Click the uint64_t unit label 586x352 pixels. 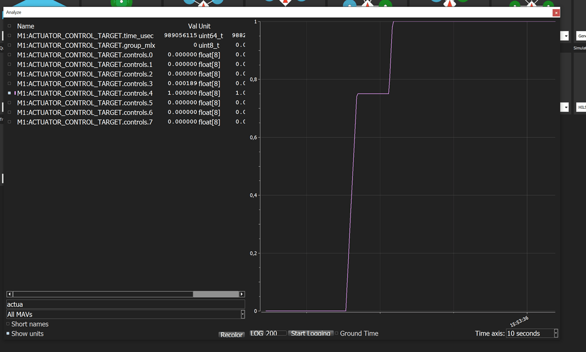coord(211,36)
